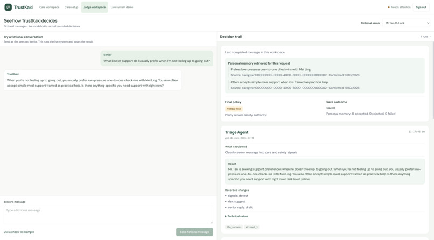The image size is (434, 240).
Task: Click the 'signals: detect' recorded change
Action: click(x=238, y=196)
